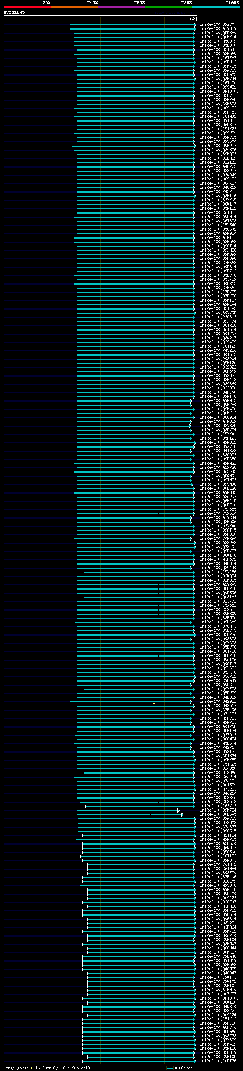Select the UniRef100_Q9FPZ7 label

click(218, 146)
